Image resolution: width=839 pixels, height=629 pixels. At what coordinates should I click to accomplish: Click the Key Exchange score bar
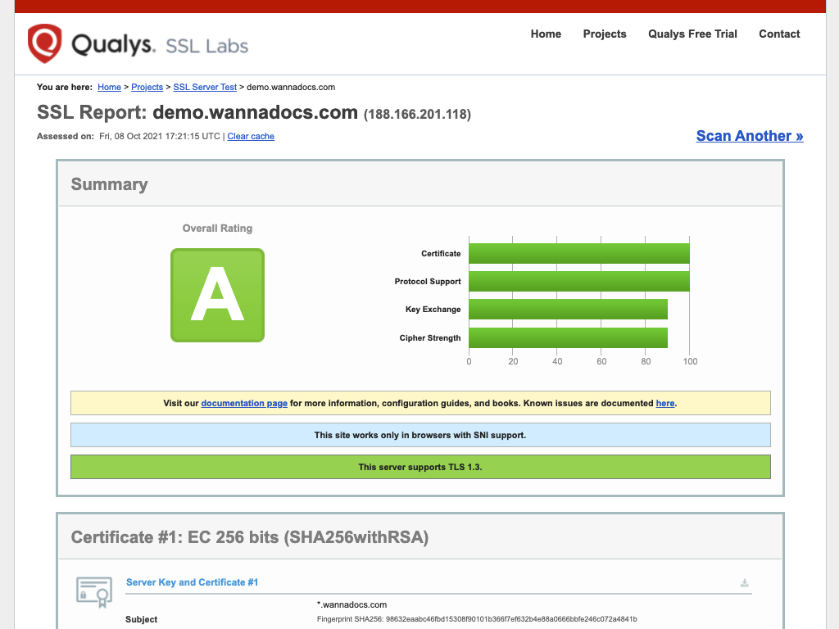click(x=569, y=309)
